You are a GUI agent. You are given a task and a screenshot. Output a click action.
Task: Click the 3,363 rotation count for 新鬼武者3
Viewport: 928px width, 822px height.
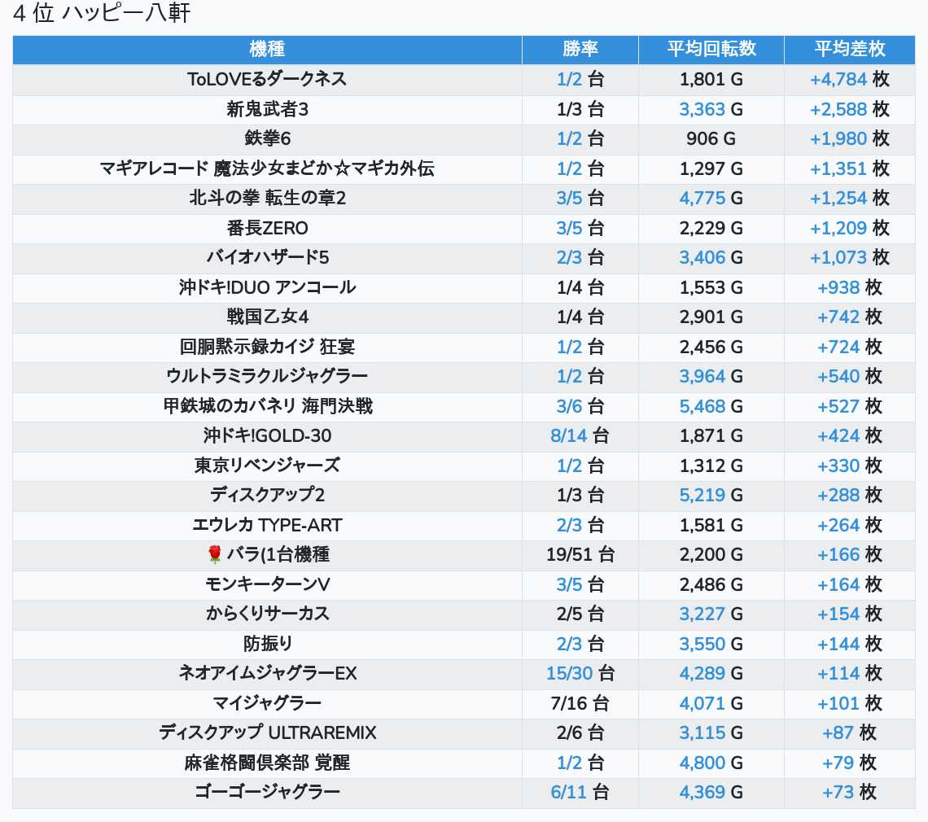coord(702,109)
